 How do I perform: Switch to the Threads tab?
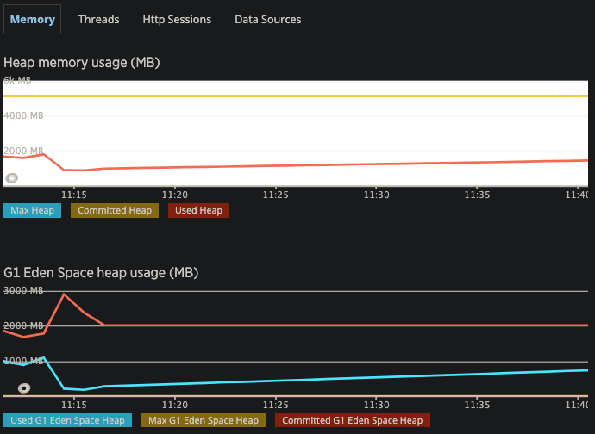98,19
